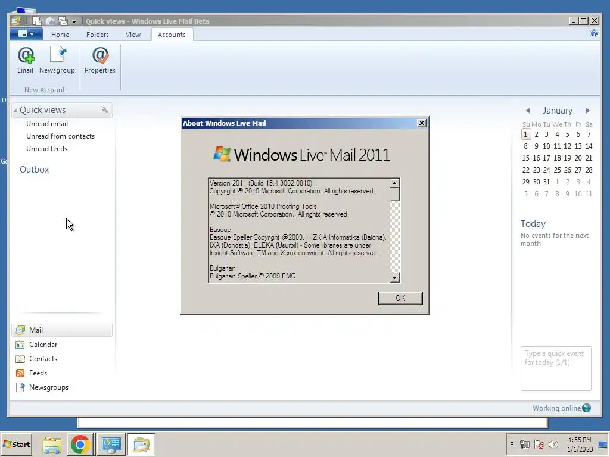Image resolution: width=610 pixels, height=457 pixels.
Task: Switch to the View tab
Action: click(133, 35)
